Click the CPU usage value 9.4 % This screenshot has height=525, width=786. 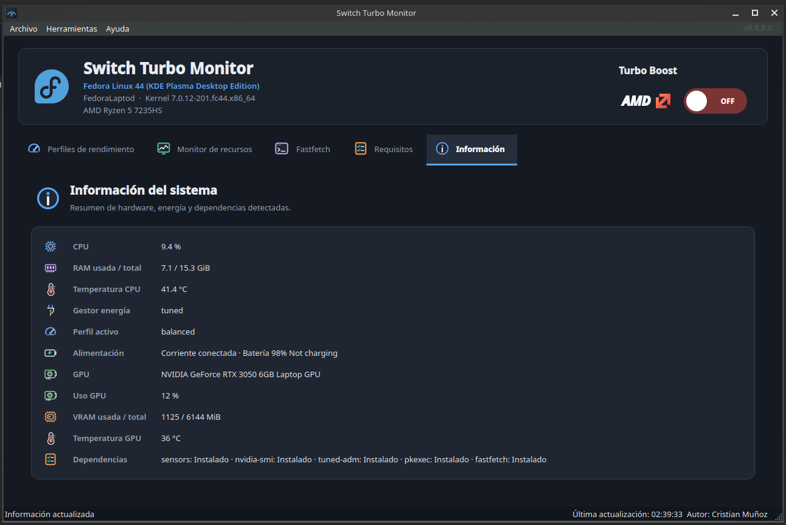(x=171, y=246)
